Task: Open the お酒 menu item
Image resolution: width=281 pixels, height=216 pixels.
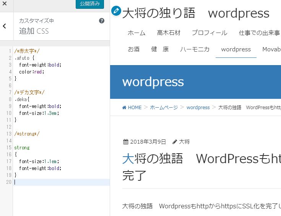Action: coord(133,49)
